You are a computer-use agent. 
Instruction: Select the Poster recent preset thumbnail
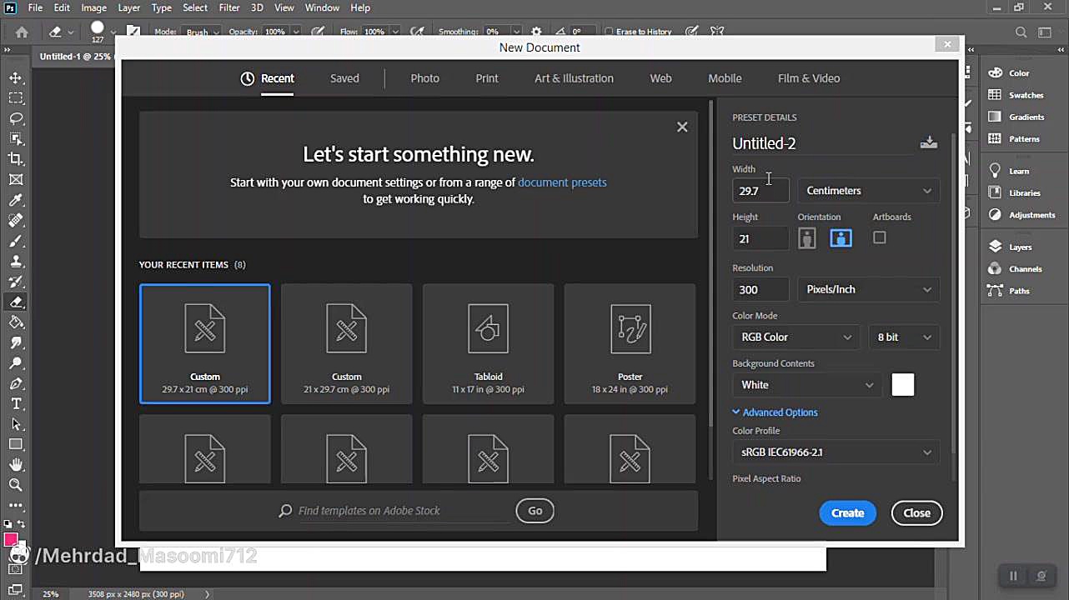point(630,343)
